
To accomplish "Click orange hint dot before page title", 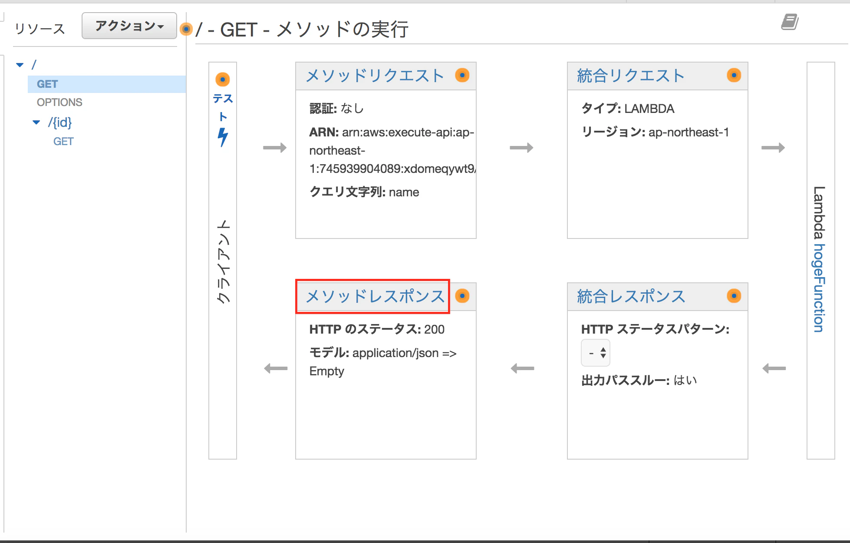I will [x=186, y=29].
